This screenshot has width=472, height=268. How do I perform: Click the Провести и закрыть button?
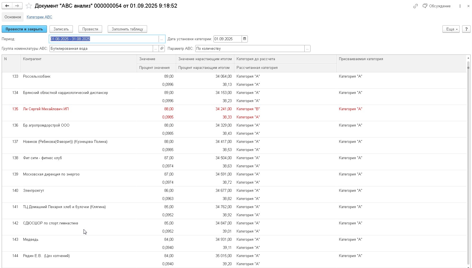(24, 29)
